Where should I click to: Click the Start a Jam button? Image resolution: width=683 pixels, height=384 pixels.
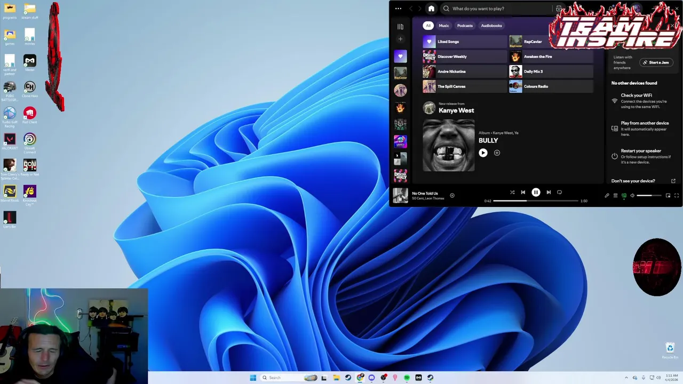656,62
